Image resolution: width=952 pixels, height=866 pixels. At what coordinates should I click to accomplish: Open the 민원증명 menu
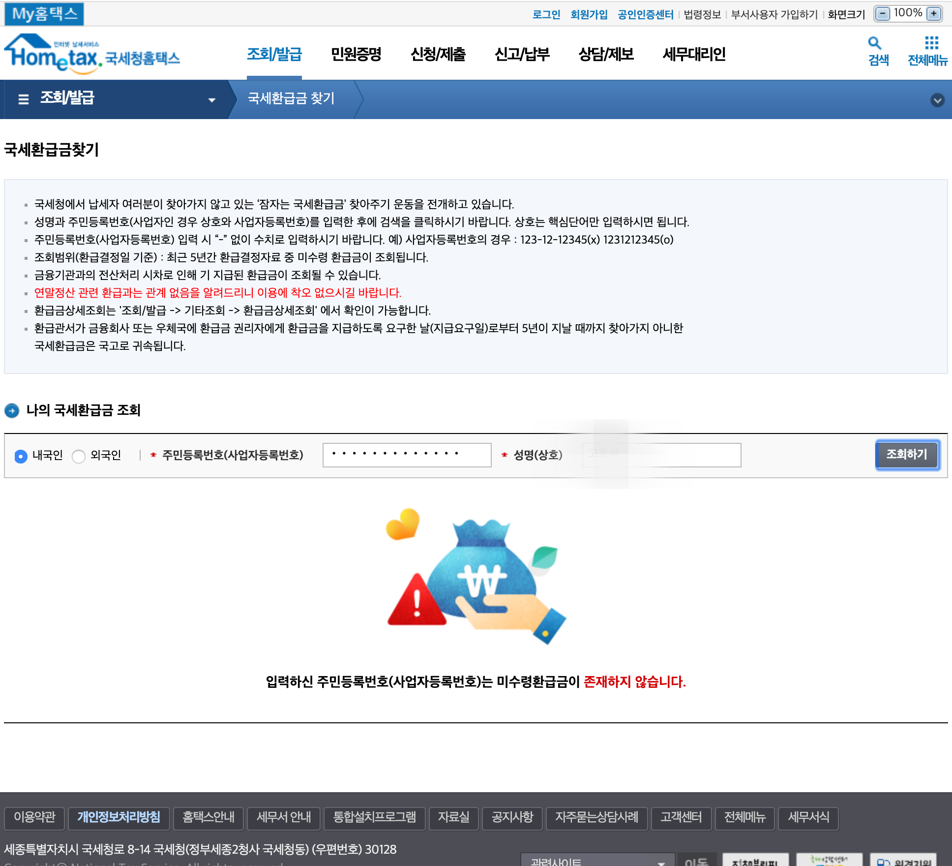click(x=356, y=55)
